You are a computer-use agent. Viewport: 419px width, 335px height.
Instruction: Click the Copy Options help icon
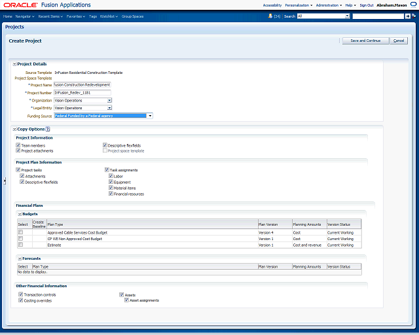tap(48, 130)
